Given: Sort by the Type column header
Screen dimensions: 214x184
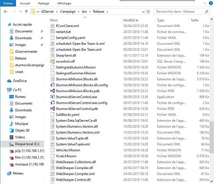Looking at the screenshot, I should pos(161,20).
